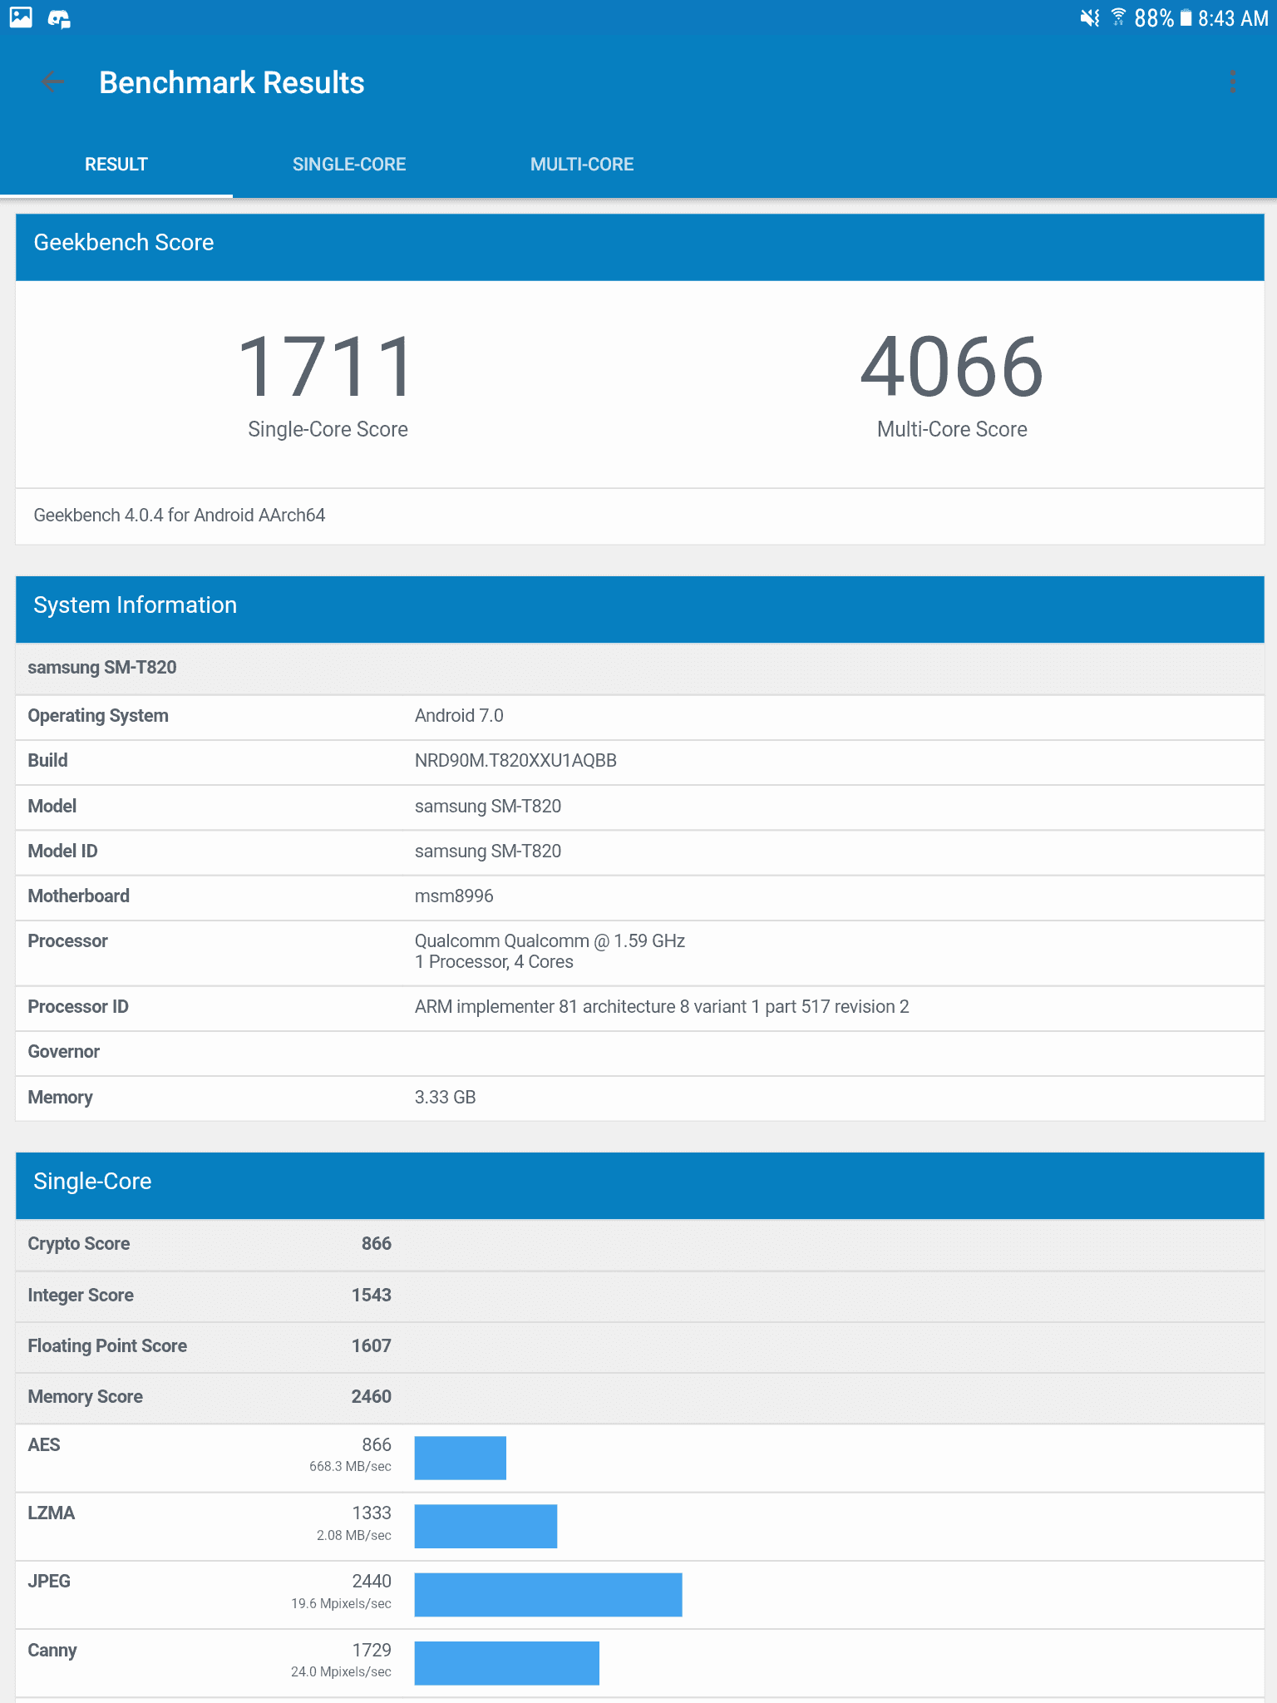This screenshot has height=1703, width=1277.
Task: Tap the 3.33 GB memory value
Action: coord(446,1098)
